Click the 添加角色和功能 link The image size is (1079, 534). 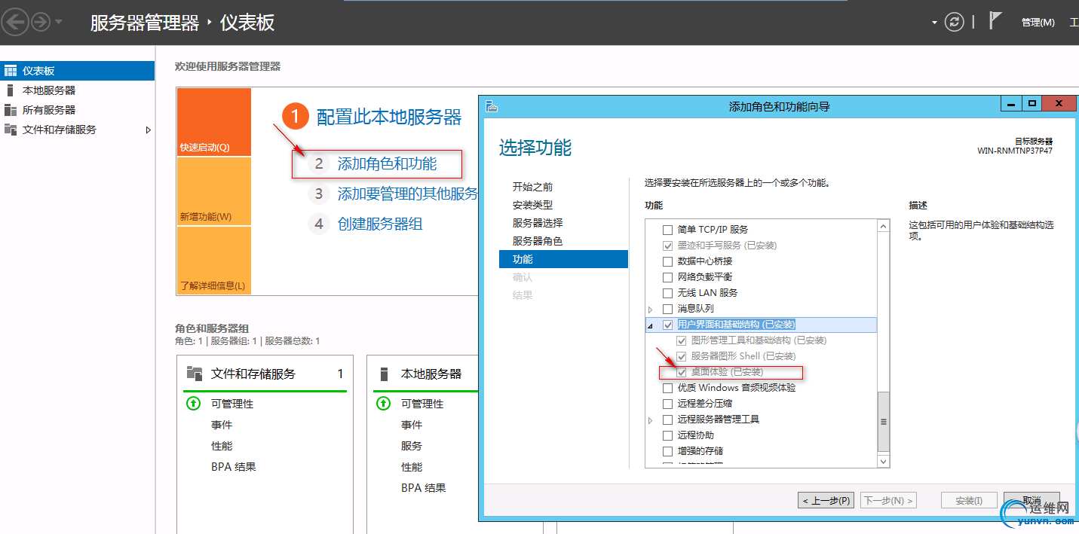387,163
